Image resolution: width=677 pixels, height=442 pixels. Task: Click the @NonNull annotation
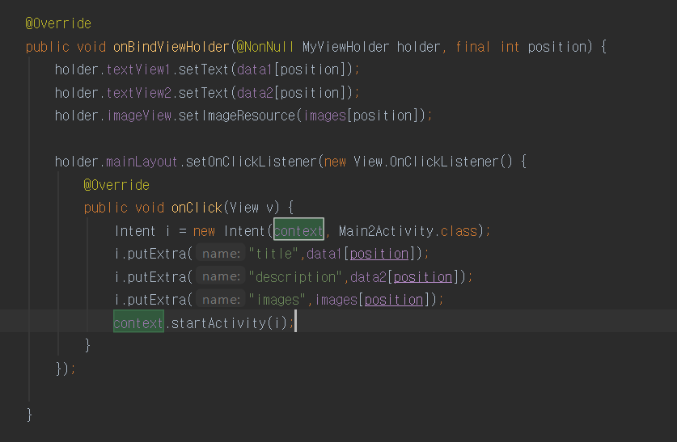[x=264, y=47]
